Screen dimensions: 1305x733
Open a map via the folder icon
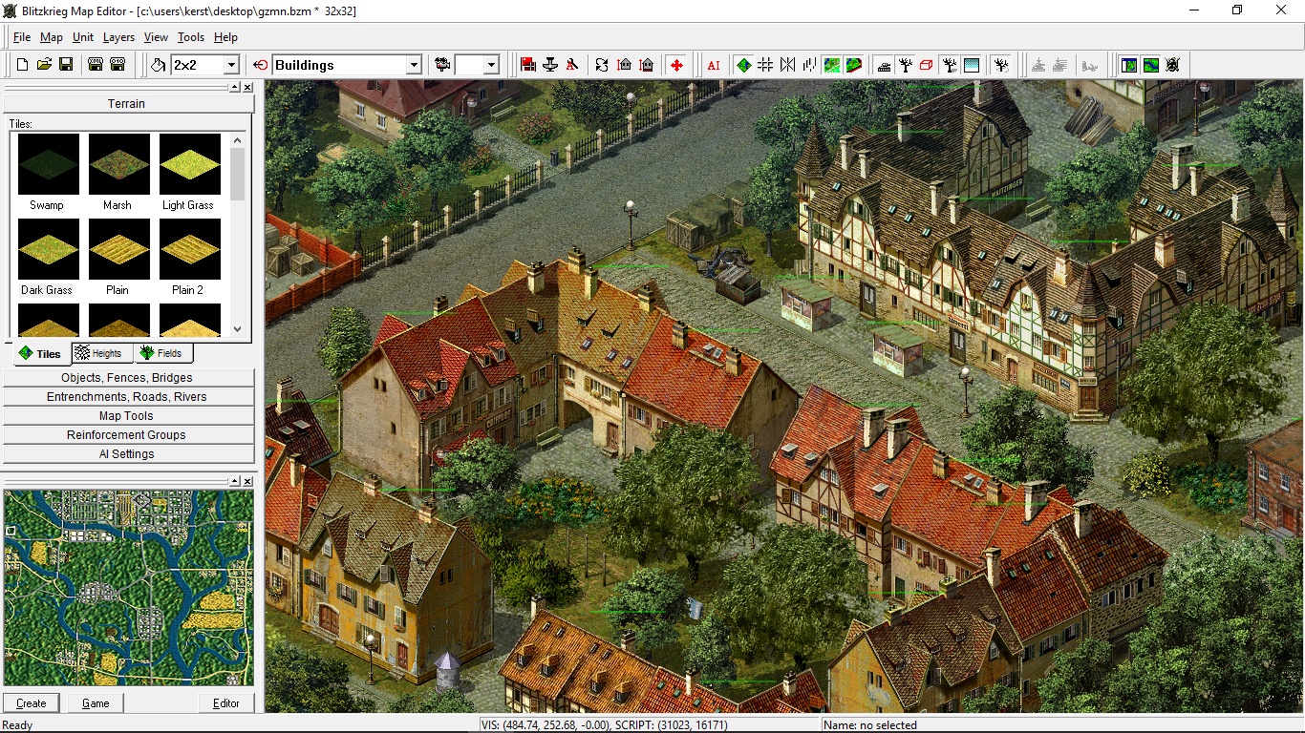click(44, 65)
